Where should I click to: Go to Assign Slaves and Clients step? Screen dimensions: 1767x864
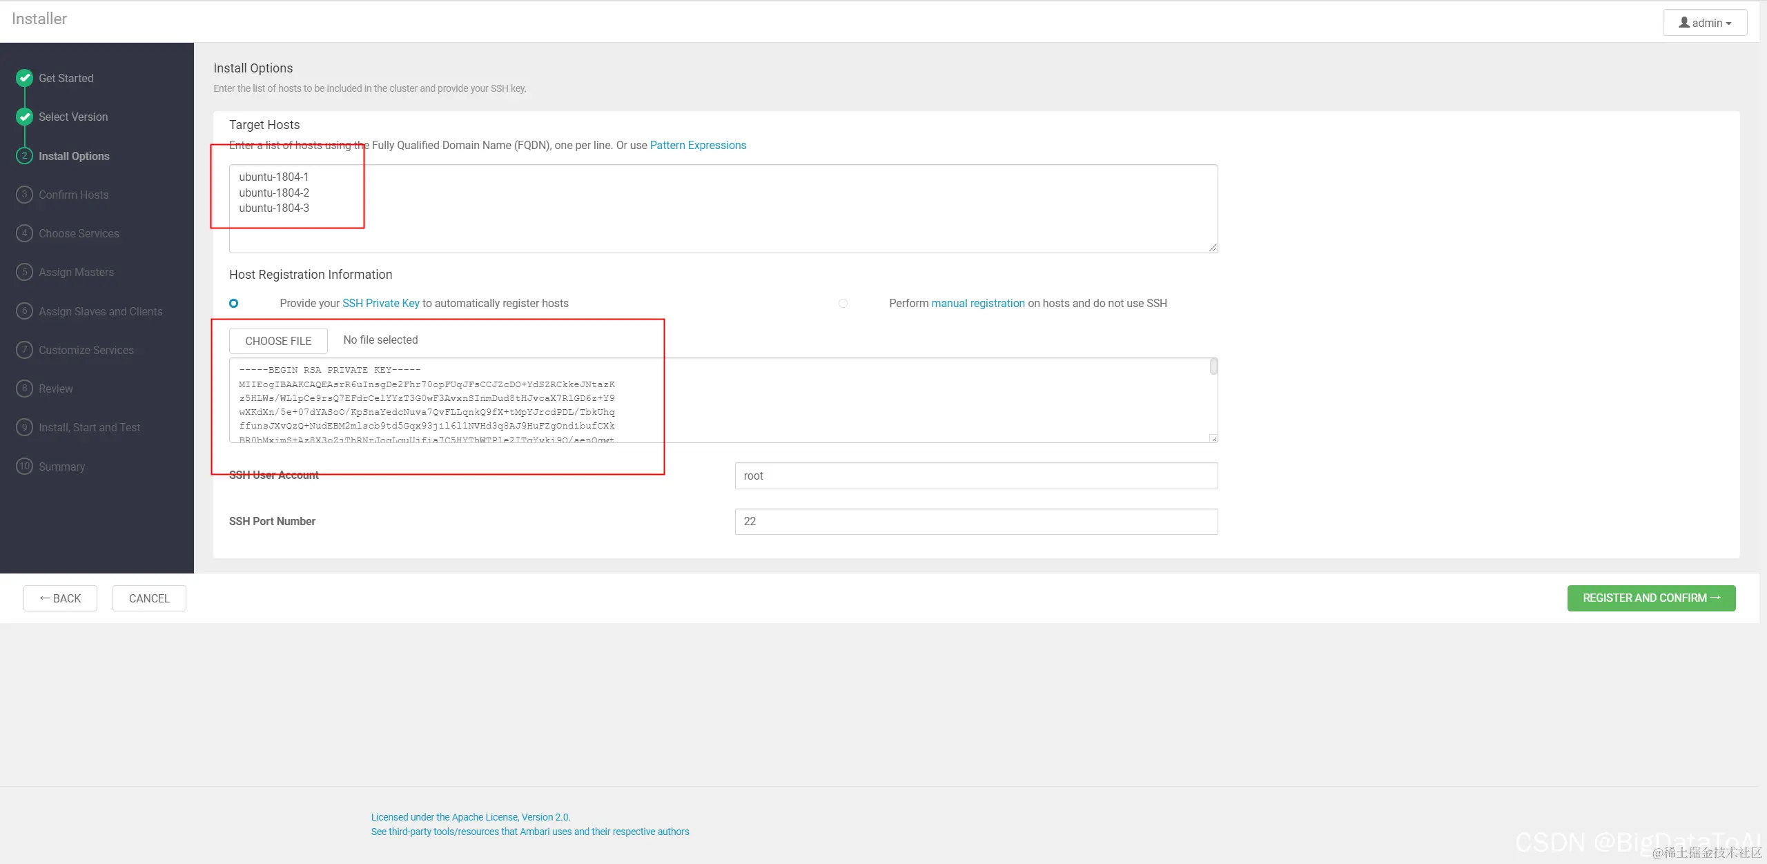[100, 311]
